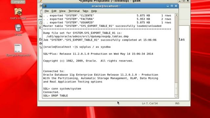
Task: Click the oracle@localhost terminal title bar
Action: 106,6
